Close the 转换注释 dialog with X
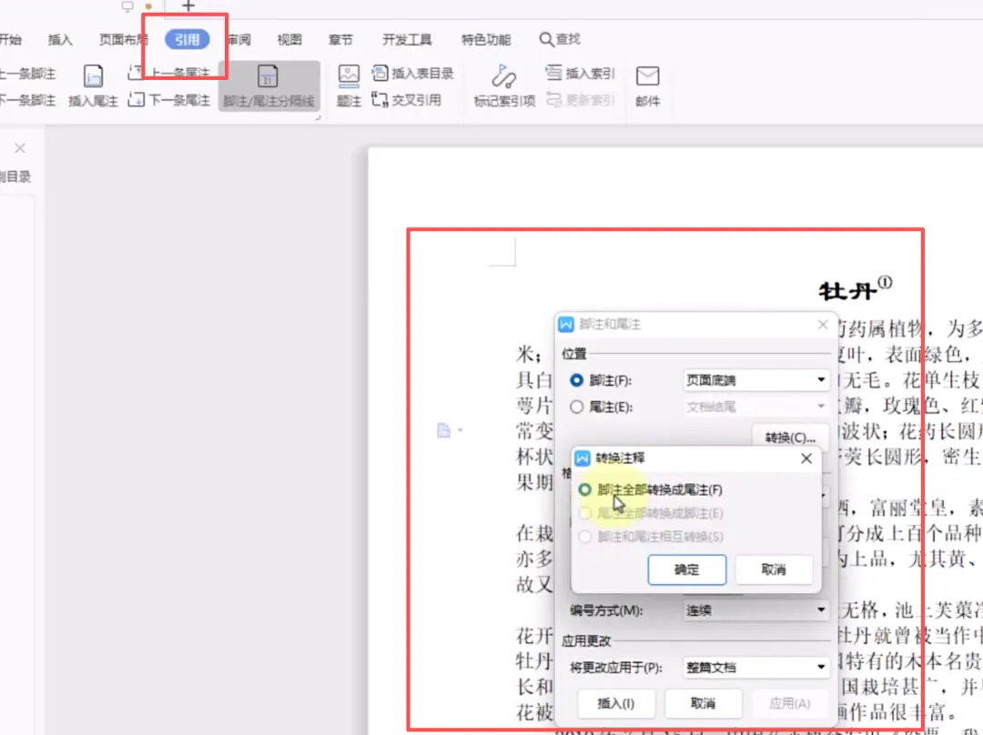This screenshot has height=735, width=983. (806, 458)
